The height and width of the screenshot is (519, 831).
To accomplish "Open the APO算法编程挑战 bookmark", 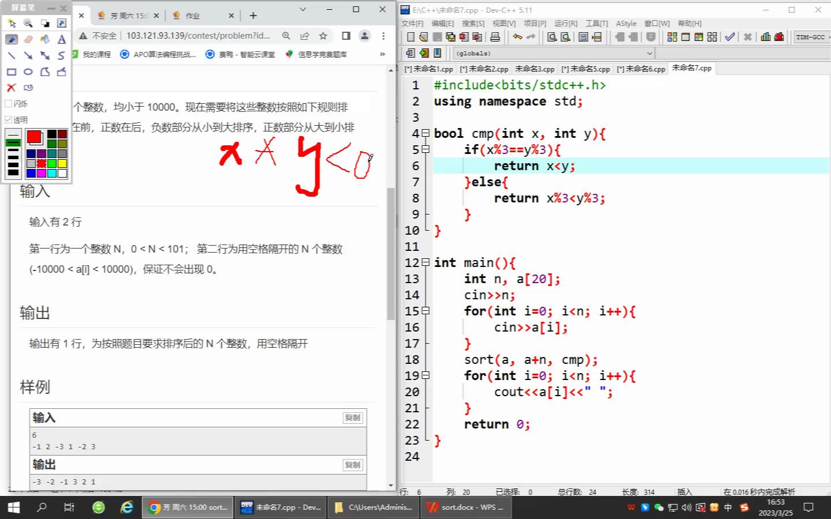I will (158, 54).
